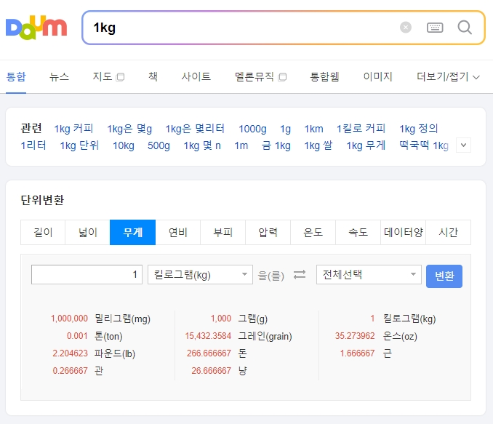Switch to the 이미지 tab
The width and height of the screenshot is (493, 424).
(377, 77)
